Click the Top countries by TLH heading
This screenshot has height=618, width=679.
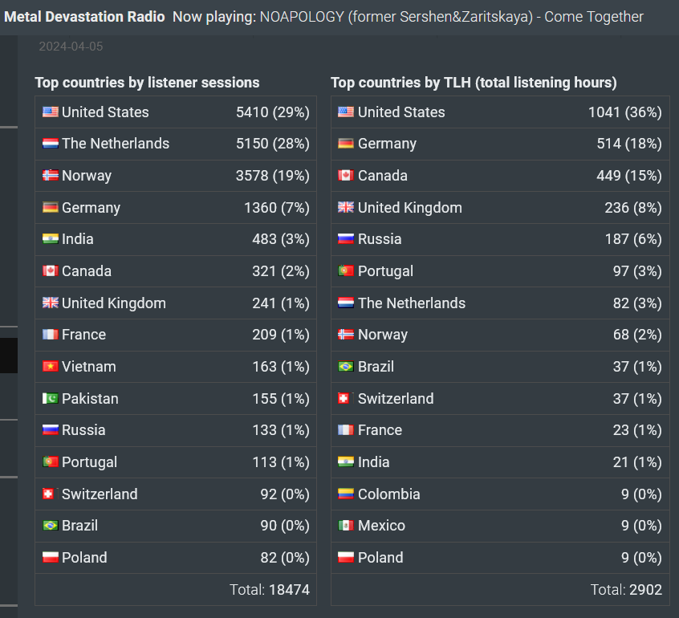(x=474, y=83)
